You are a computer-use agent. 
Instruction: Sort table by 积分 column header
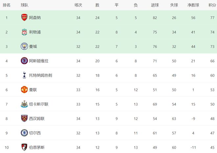click(x=212, y=5)
